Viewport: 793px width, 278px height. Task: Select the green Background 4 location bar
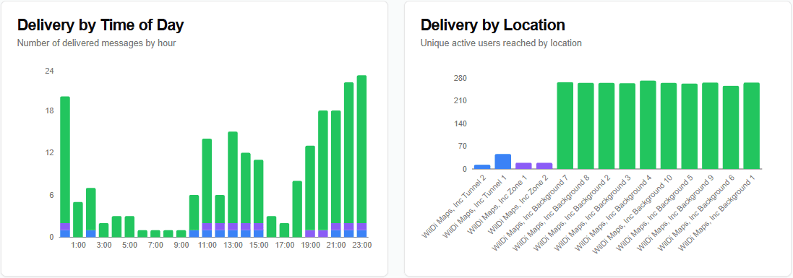pyautogui.click(x=648, y=125)
